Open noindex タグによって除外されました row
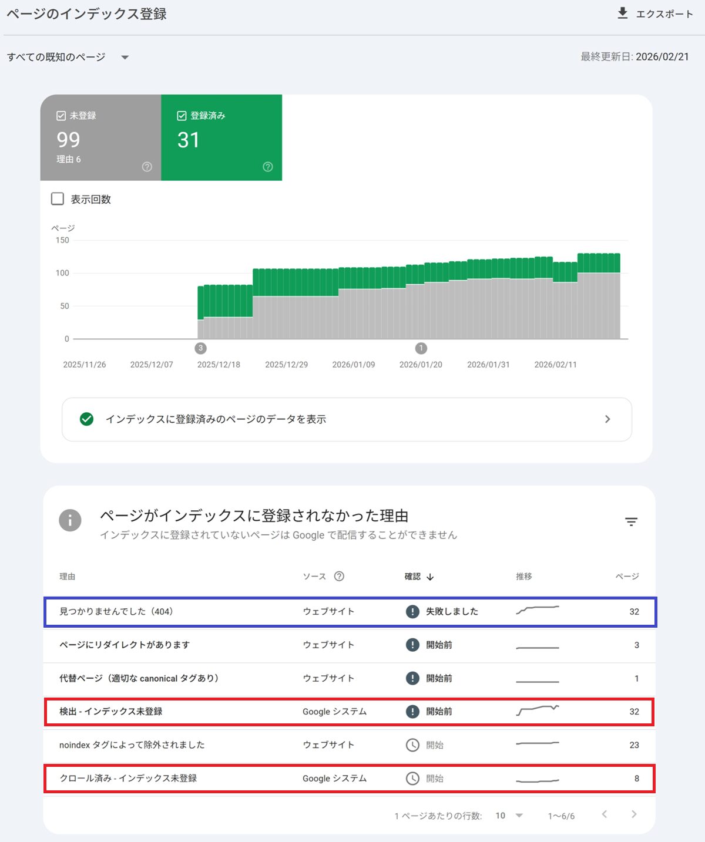This screenshot has height=842, width=705. tap(132, 745)
